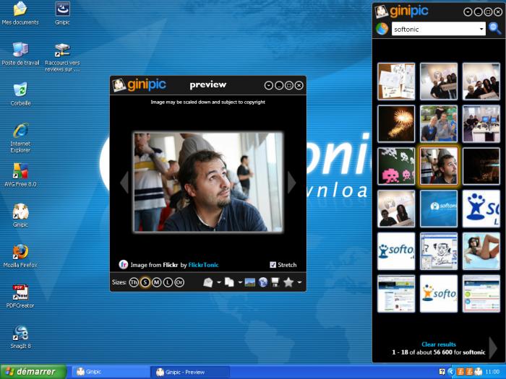Screen dimensions: 506x379
Task: Open AVG Free 8.0 desktop icon
Action: coord(20,175)
